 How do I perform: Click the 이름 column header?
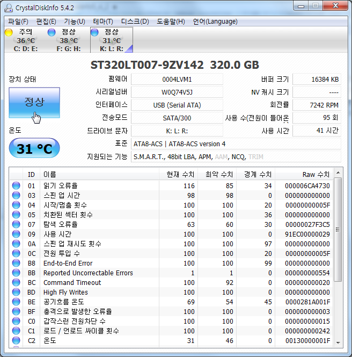point(99,174)
